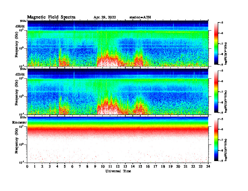
Task: Click the hour "4" tick label on the time axis
Action: coord(57,166)
